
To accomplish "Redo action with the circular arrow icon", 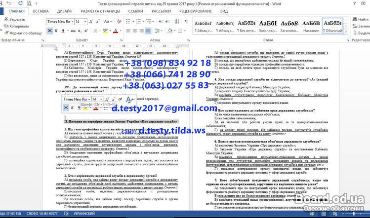I will point(21,3).
